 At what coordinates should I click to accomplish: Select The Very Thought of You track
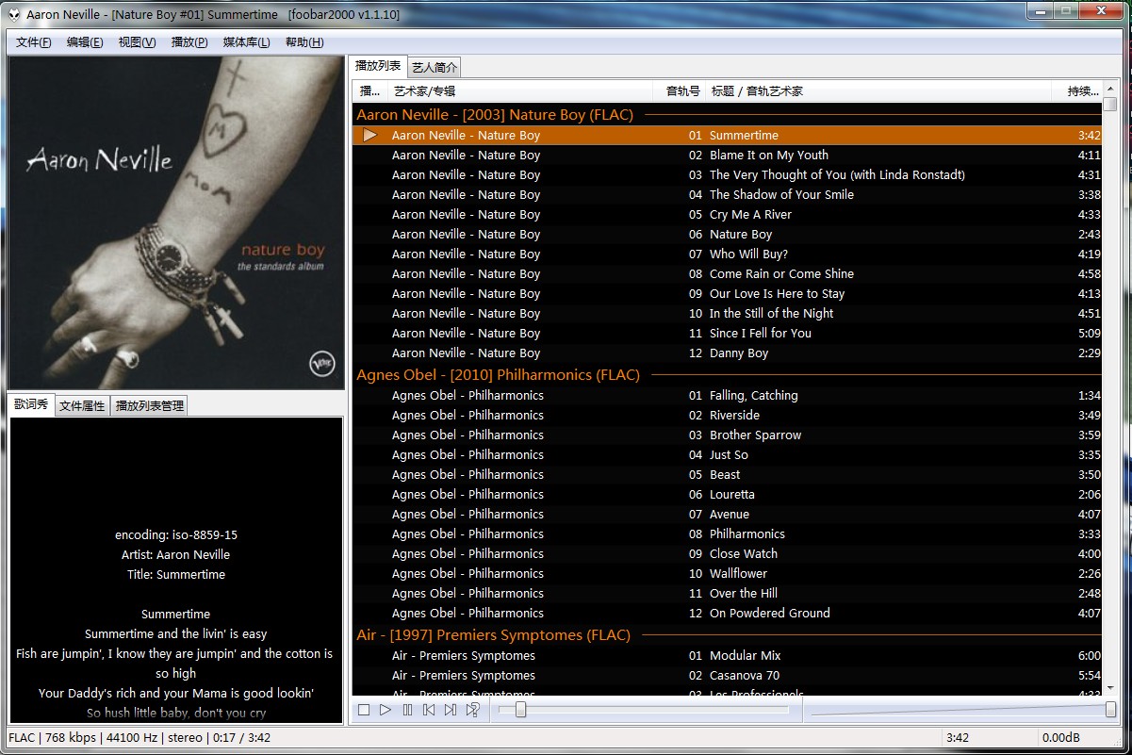pyautogui.click(x=728, y=175)
